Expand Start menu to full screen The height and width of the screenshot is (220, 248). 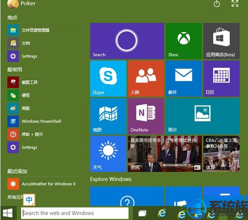pos(235,3)
